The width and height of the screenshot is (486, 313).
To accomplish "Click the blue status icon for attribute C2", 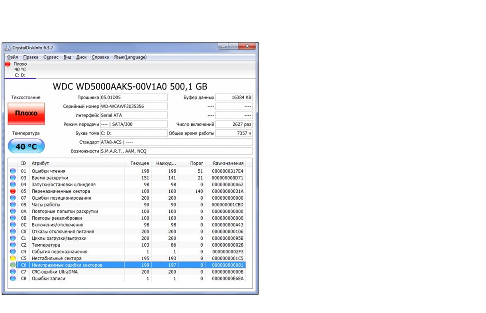I will pyautogui.click(x=13, y=245).
